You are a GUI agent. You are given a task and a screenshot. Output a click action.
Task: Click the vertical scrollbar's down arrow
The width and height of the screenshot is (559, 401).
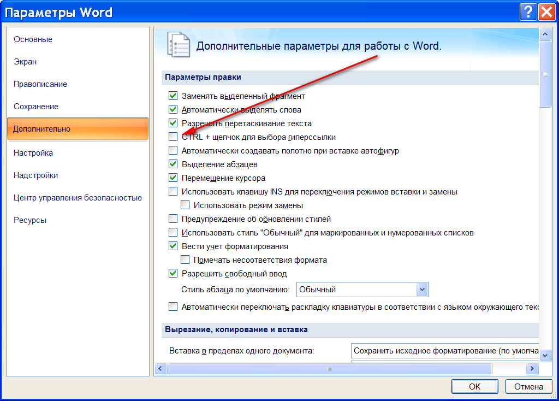545,355
